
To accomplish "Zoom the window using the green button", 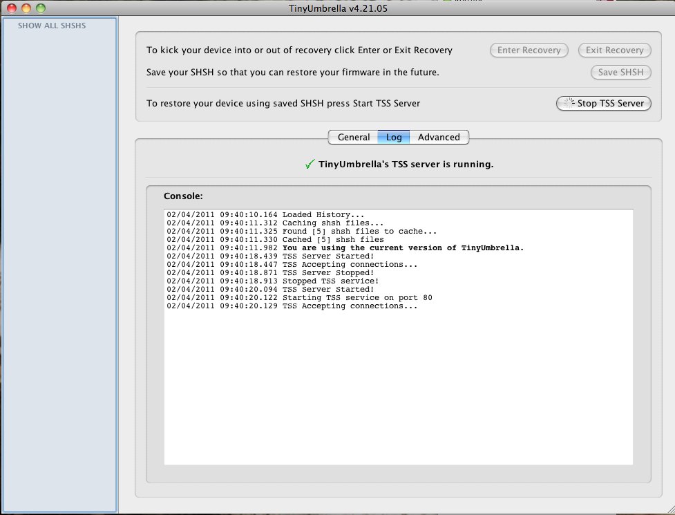I will pyautogui.click(x=40, y=8).
